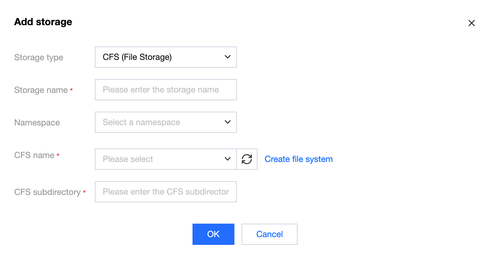Follow the Create file system link
The image size is (488, 258).
299,159
